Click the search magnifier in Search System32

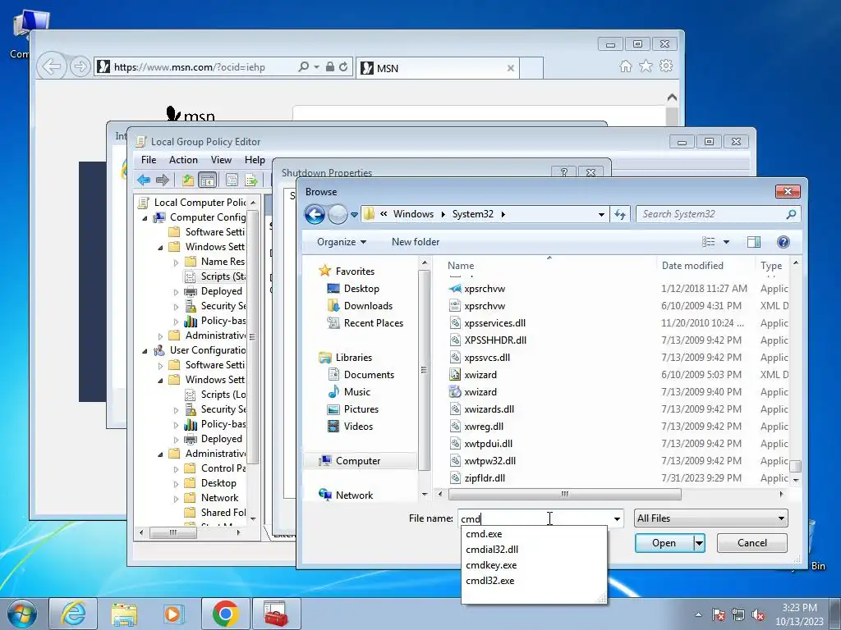coord(791,214)
